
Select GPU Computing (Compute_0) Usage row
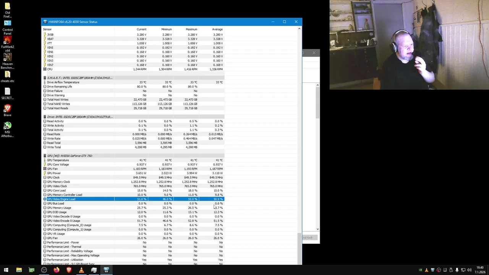[133, 225]
